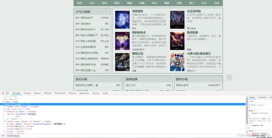Viewport: 272px width, 138px height.
Task: Open the 稳住别浪 book cover thumbnail
Action: click(177, 41)
